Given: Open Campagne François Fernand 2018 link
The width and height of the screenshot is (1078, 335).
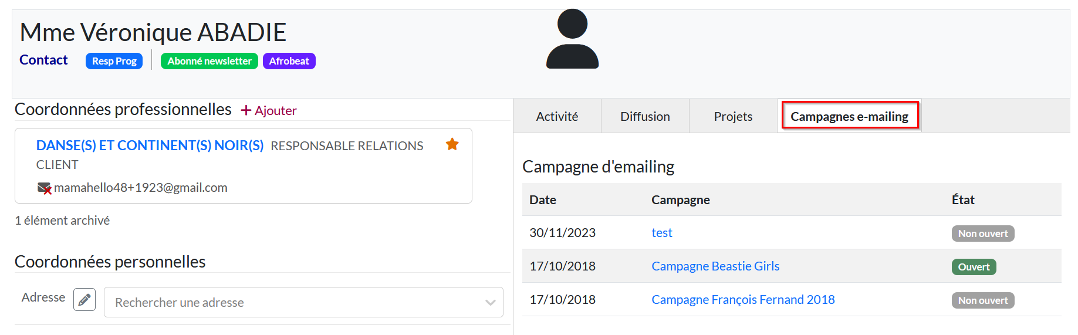Looking at the screenshot, I should [x=743, y=300].
